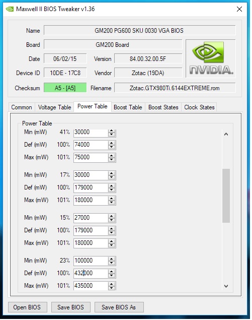Click the Checksum A5 - [A5] field

(65, 88)
